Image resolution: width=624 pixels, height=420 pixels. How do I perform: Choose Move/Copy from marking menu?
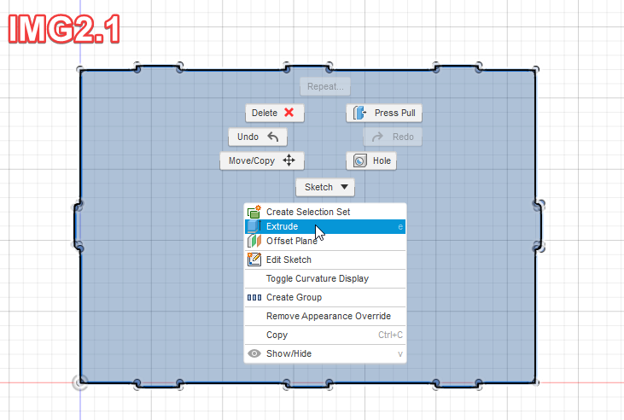tap(262, 160)
